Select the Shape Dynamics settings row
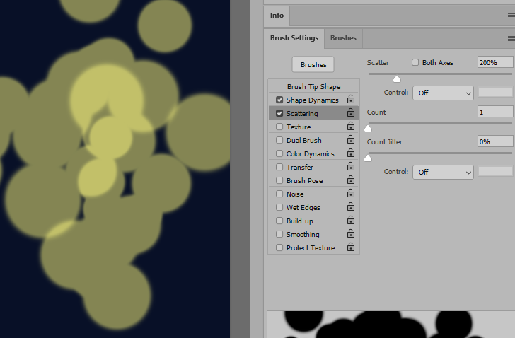515x338 pixels. coord(313,100)
